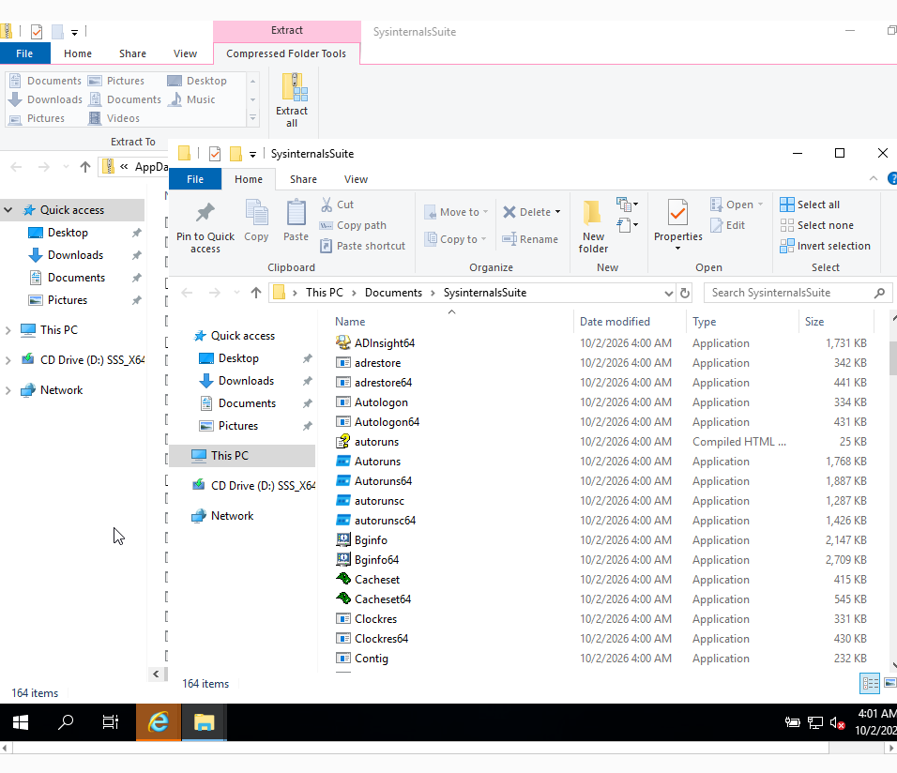Open the Copy to dropdown
897x773 pixels.
455,239
